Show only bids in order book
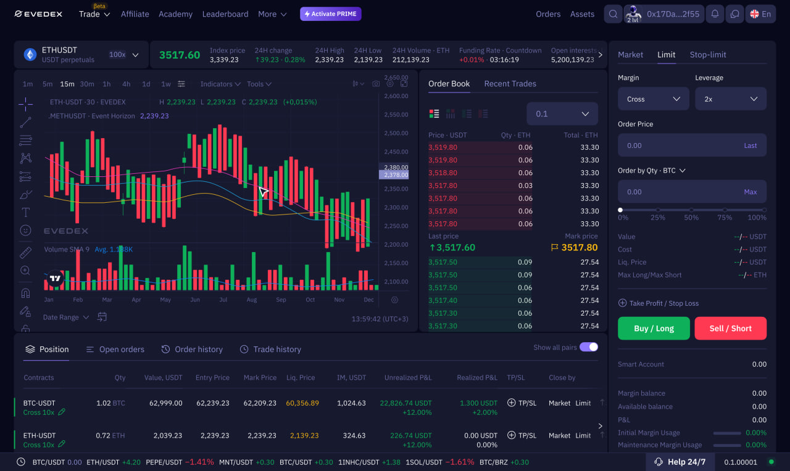 click(467, 113)
